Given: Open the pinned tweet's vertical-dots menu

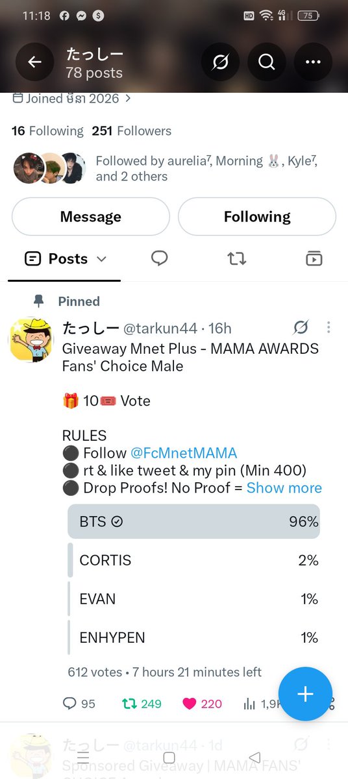Looking at the screenshot, I should (329, 327).
